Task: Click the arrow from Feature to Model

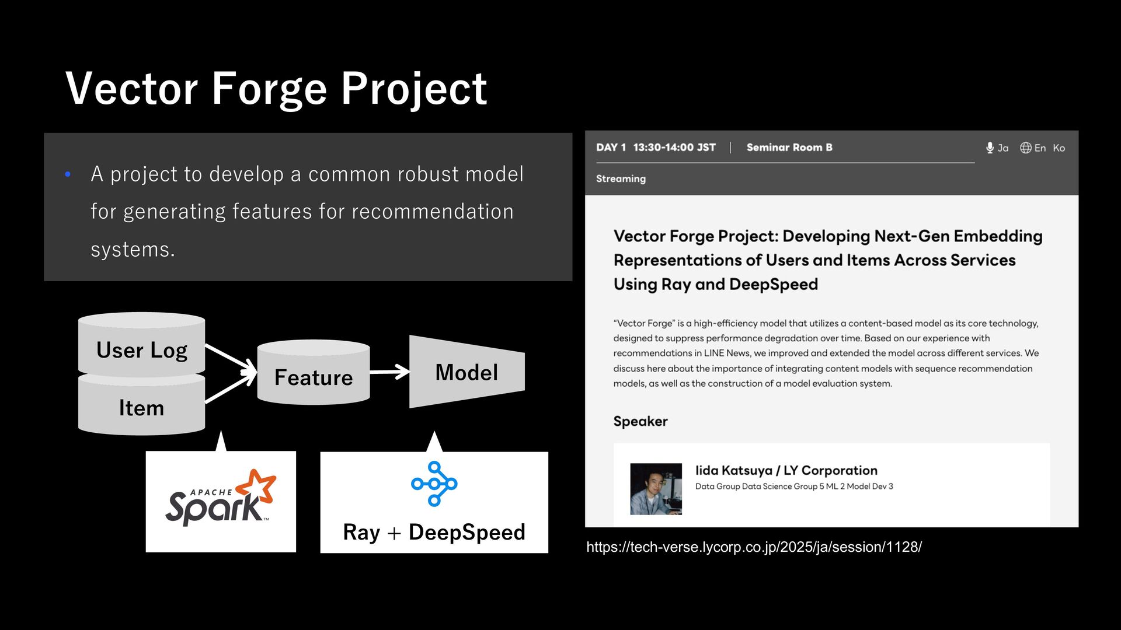Action: [389, 372]
